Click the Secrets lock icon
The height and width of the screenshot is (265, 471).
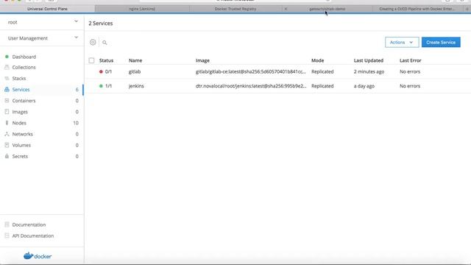pyautogui.click(x=7, y=156)
